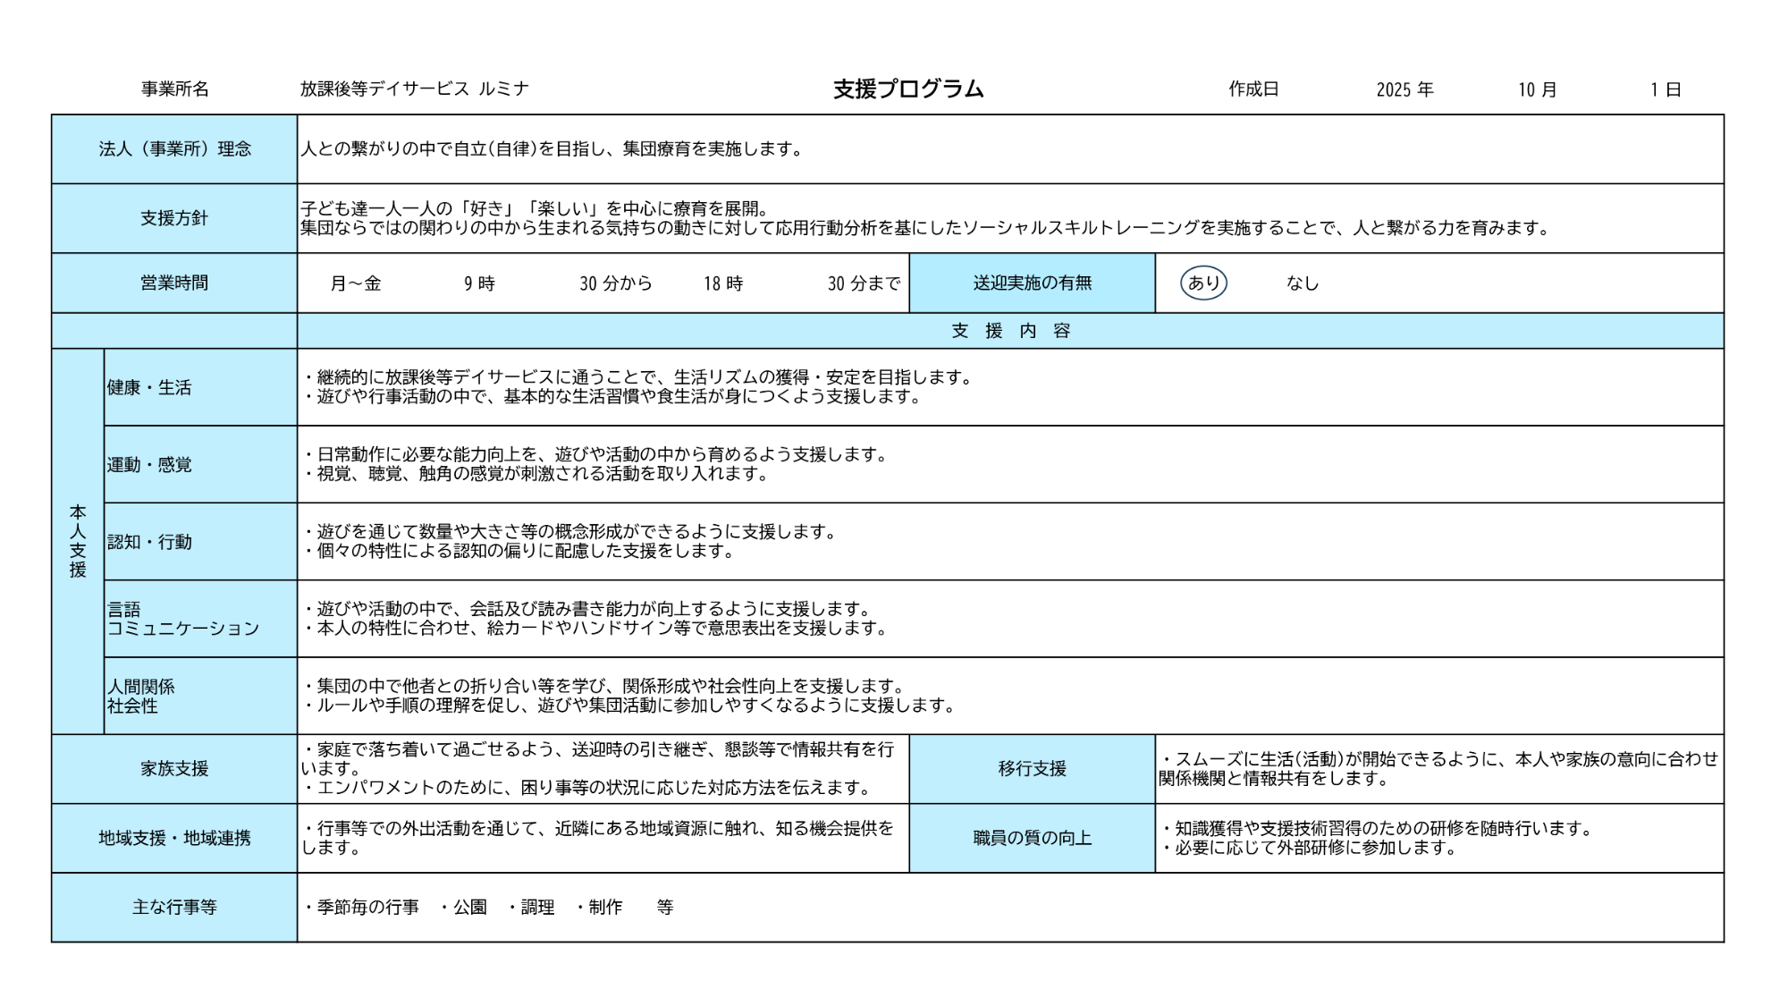This screenshot has height=1006, width=1788.
Task: Click the 営業時間 label cell
Action: pos(174,283)
